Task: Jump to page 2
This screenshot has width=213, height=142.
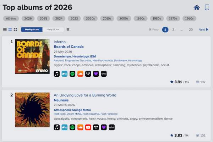Action: (173, 29)
